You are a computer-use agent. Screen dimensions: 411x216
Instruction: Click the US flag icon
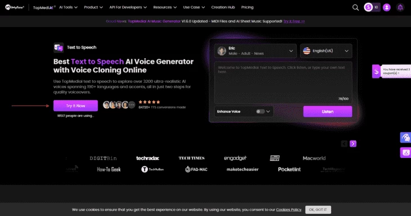pyautogui.click(x=307, y=51)
